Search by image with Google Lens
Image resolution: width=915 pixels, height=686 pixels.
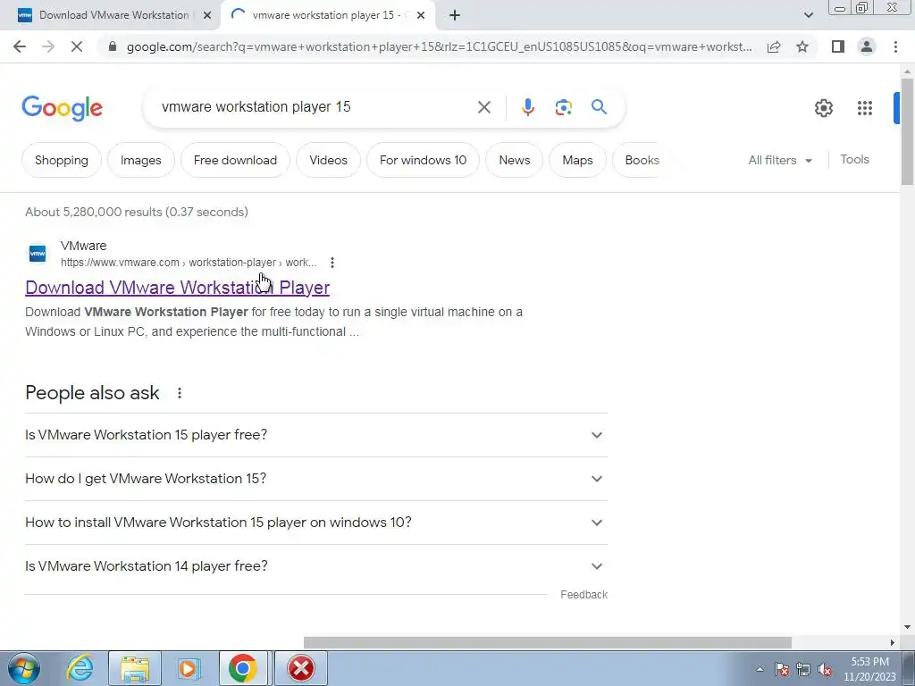[x=563, y=107]
